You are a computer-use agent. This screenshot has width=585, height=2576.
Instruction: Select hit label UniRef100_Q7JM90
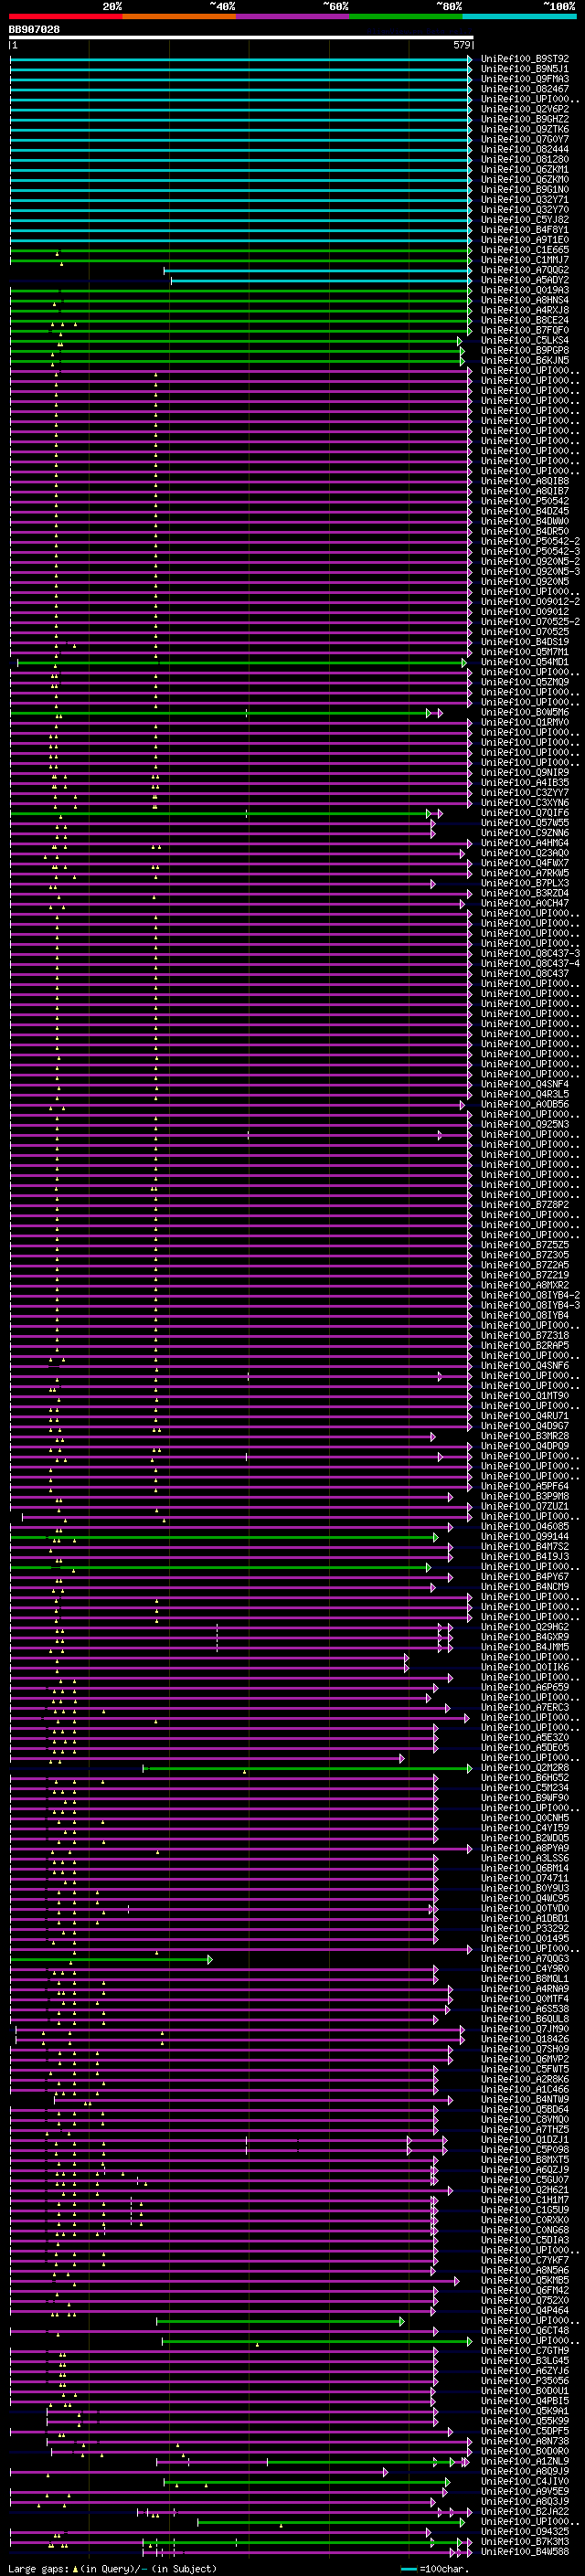[x=525, y=2029]
